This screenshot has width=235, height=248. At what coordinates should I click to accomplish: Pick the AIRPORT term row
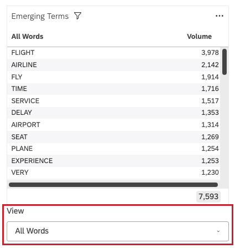tap(113, 125)
